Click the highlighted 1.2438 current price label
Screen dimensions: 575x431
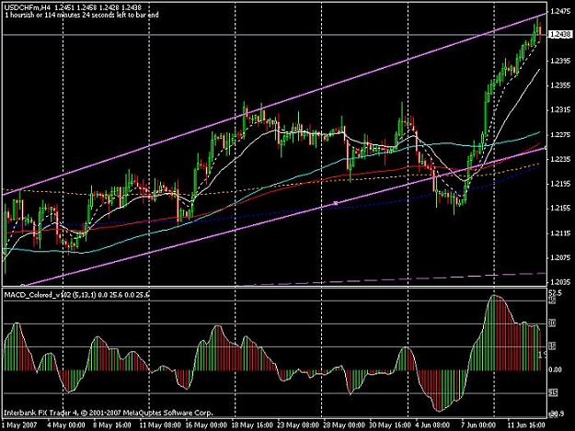coord(560,35)
